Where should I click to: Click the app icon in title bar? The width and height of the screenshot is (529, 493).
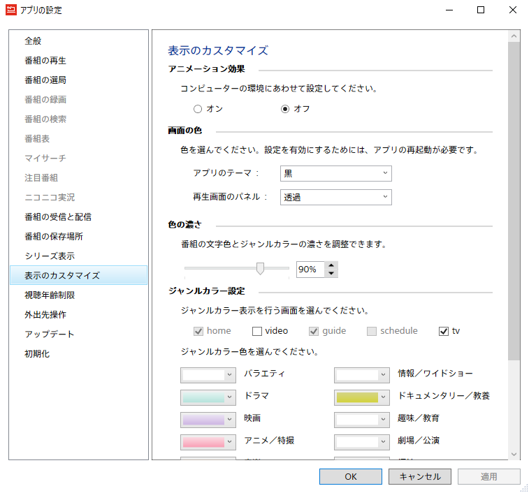[12, 10]
